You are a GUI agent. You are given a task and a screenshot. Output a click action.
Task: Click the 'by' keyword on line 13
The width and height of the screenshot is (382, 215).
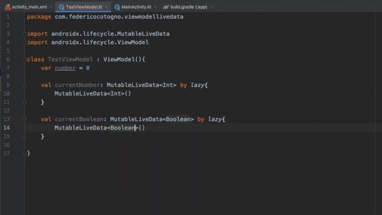(x=201, y=119)
